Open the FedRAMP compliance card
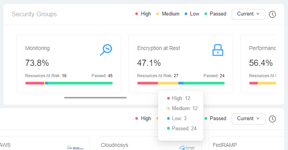The width and height of the screenshot is (288, 150). point(248,143)
